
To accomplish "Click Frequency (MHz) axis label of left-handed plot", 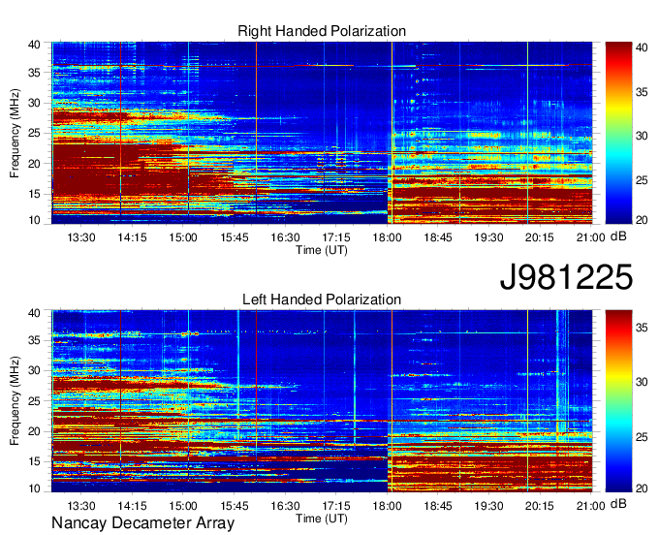I will point(15,401).
